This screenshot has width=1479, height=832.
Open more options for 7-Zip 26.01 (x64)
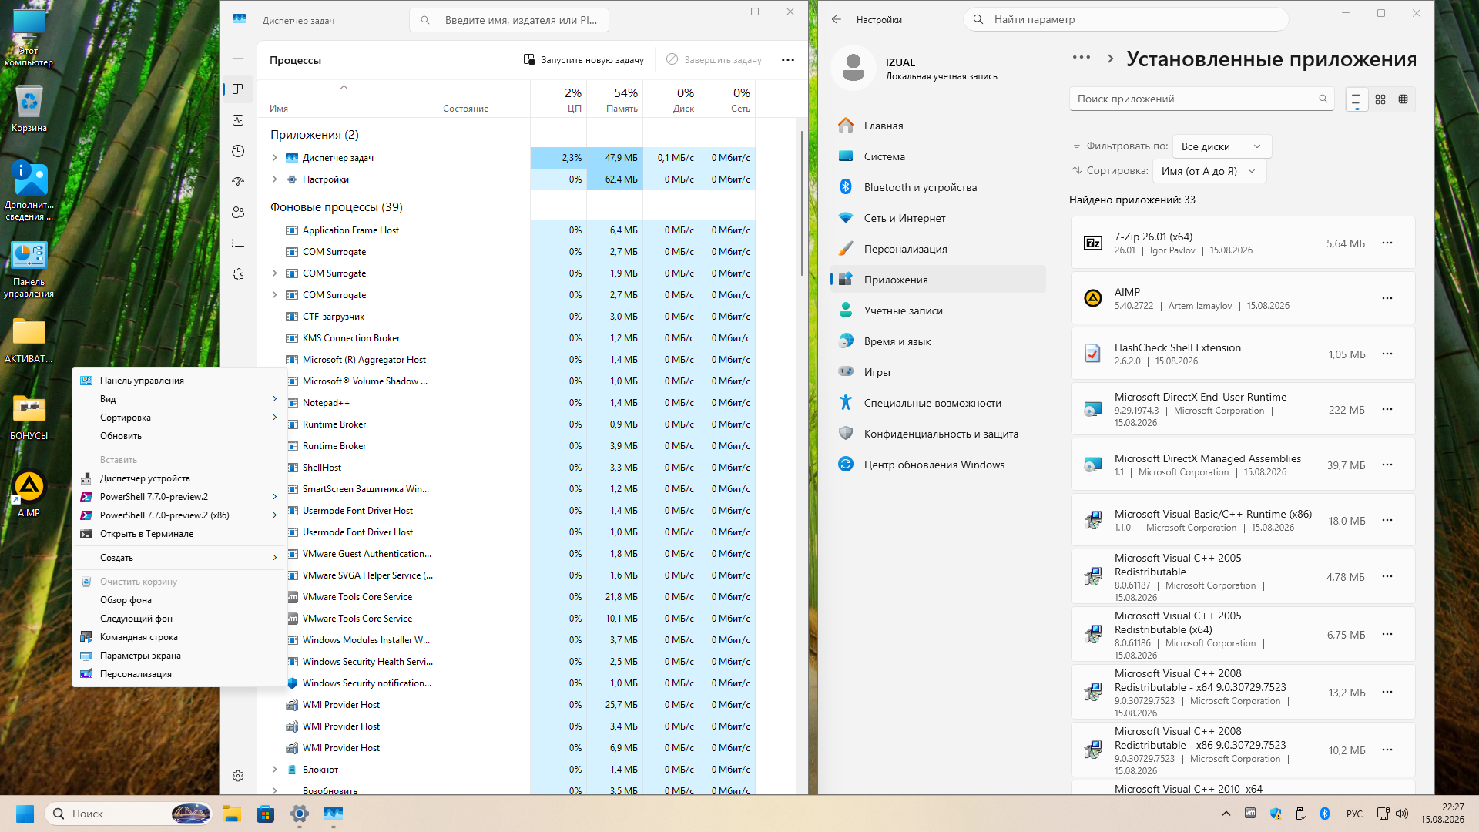[1387, 243]
